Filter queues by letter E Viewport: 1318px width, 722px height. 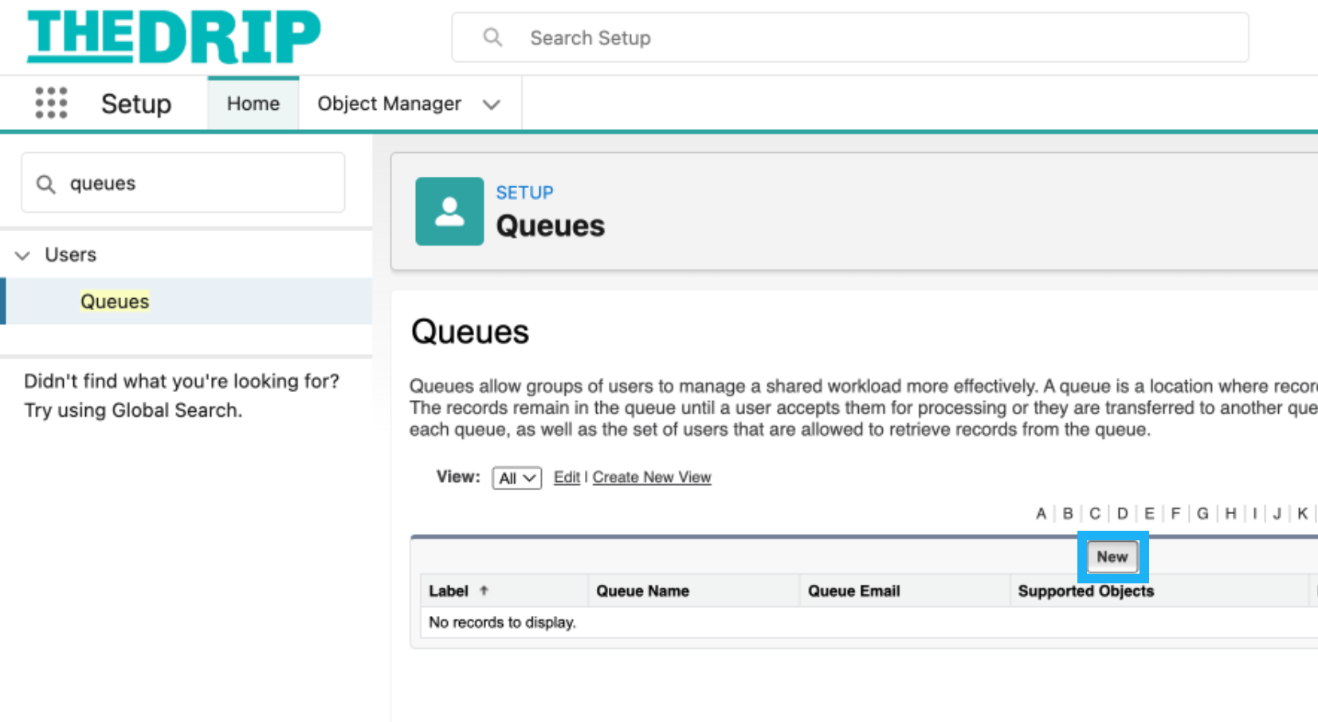coord(1149,513)
